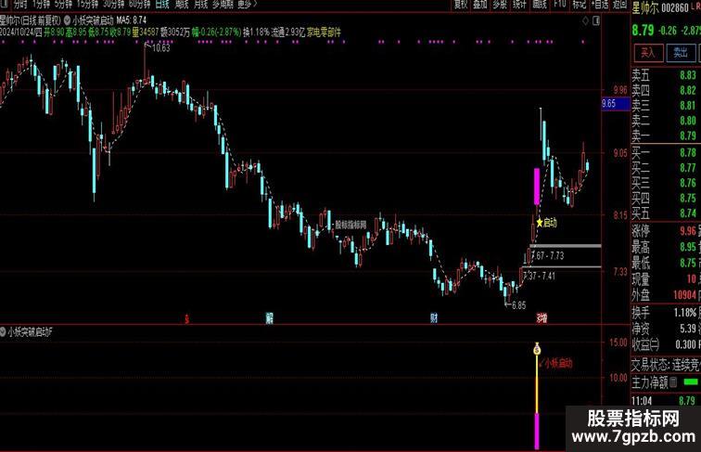Click the 最低 8.75 value
The height and width of the screenshot is (452, 701).
[688, 263]
